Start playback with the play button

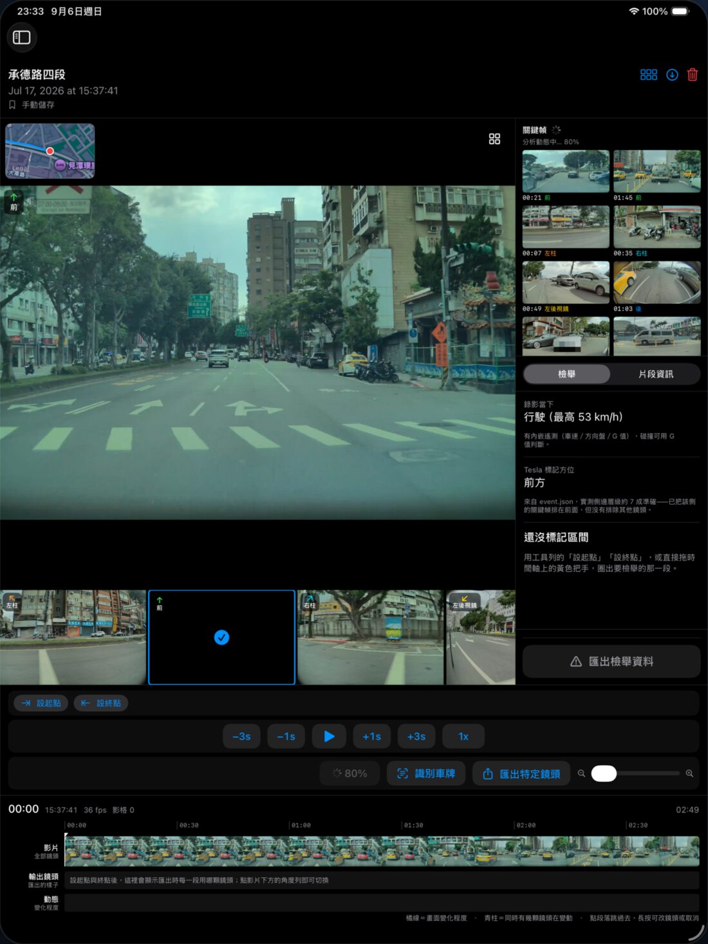(x=329, y=736)
